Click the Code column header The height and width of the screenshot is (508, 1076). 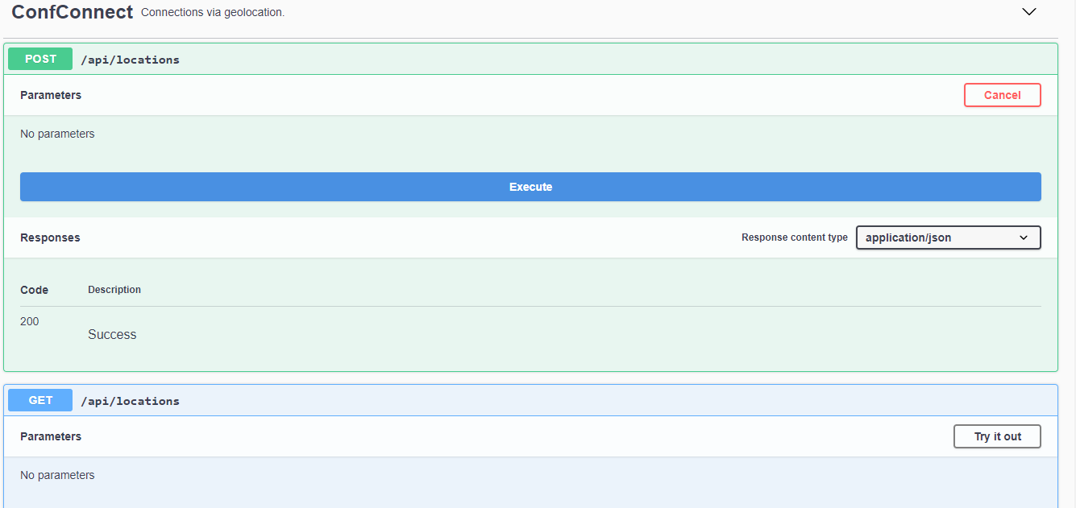(x=34, y=290)
